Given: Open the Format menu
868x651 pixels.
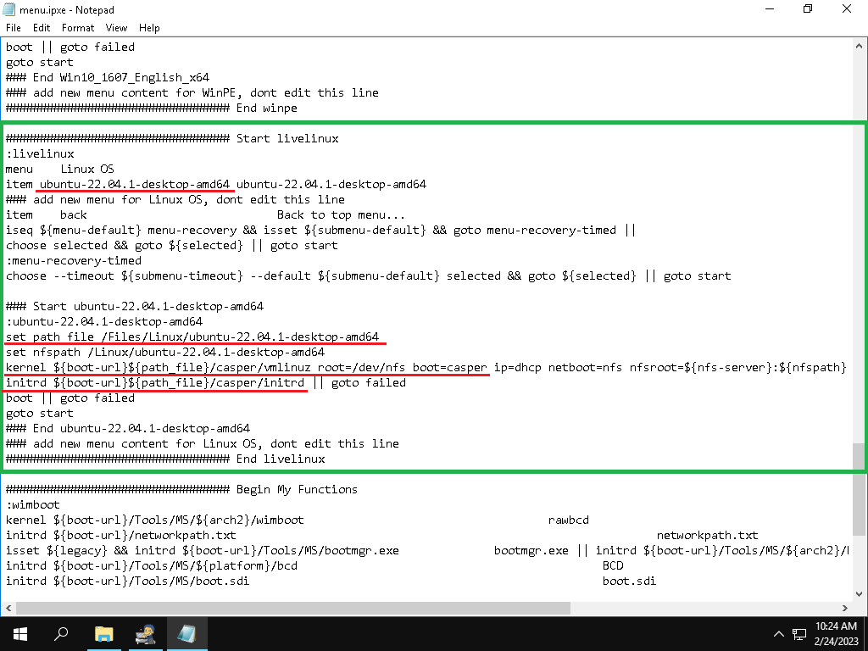Looking at the screenshot, I should (x=78, y=28).
